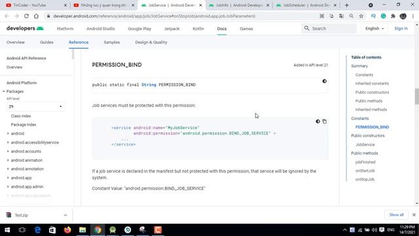Click the volume icon in the system tray
The height and width of the screenshot is (236, 419).
(374, 230)
